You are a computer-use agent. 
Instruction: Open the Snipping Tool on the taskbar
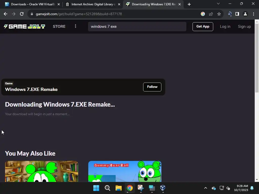141,188
